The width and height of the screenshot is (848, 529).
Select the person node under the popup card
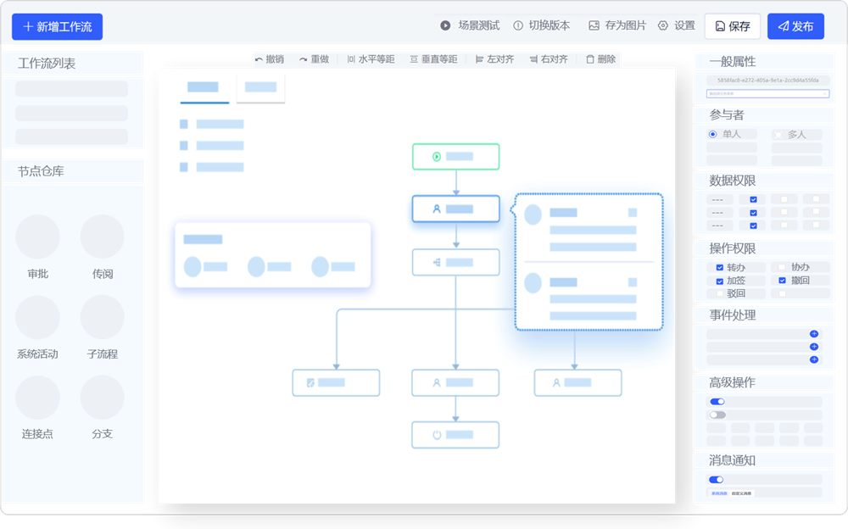pyautogui.click(x=577, y=382)
